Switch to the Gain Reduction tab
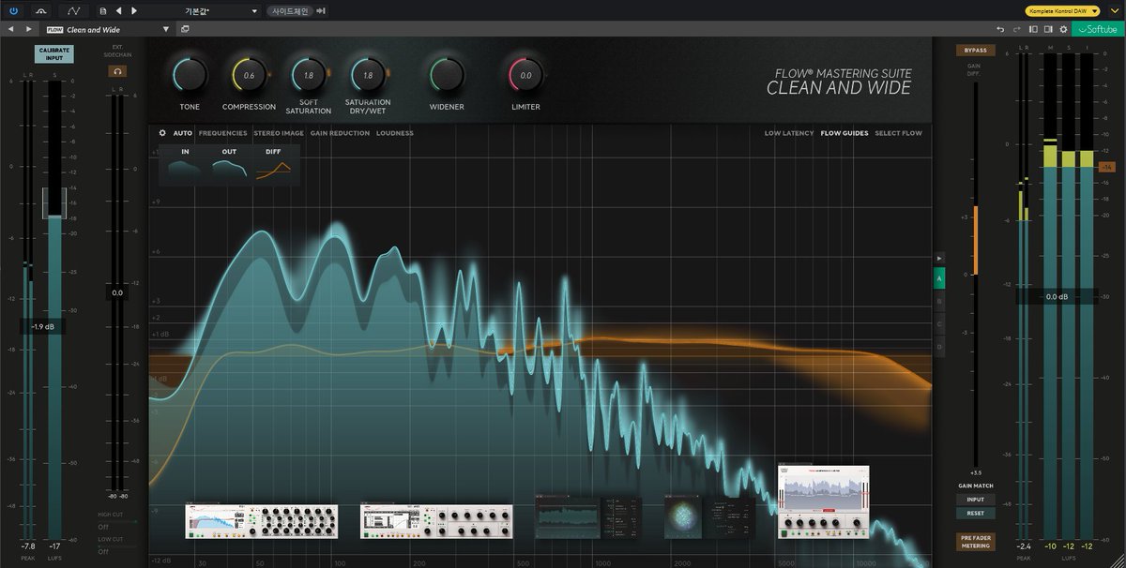 coord(340,133)
